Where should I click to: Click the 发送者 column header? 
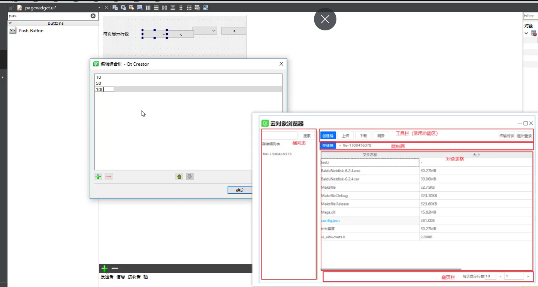point(107,277)
